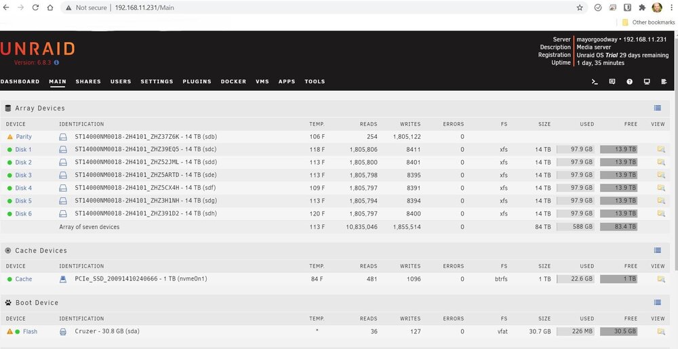Click the UNRAID logo

37,49
